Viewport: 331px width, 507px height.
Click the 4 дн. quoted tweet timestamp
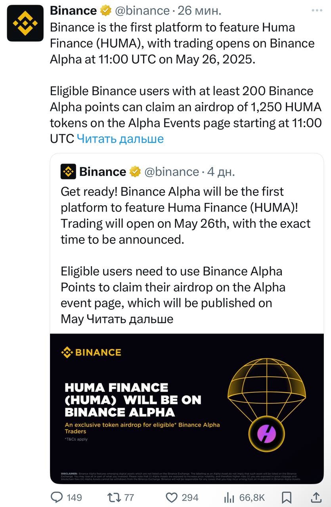point(221,172)
